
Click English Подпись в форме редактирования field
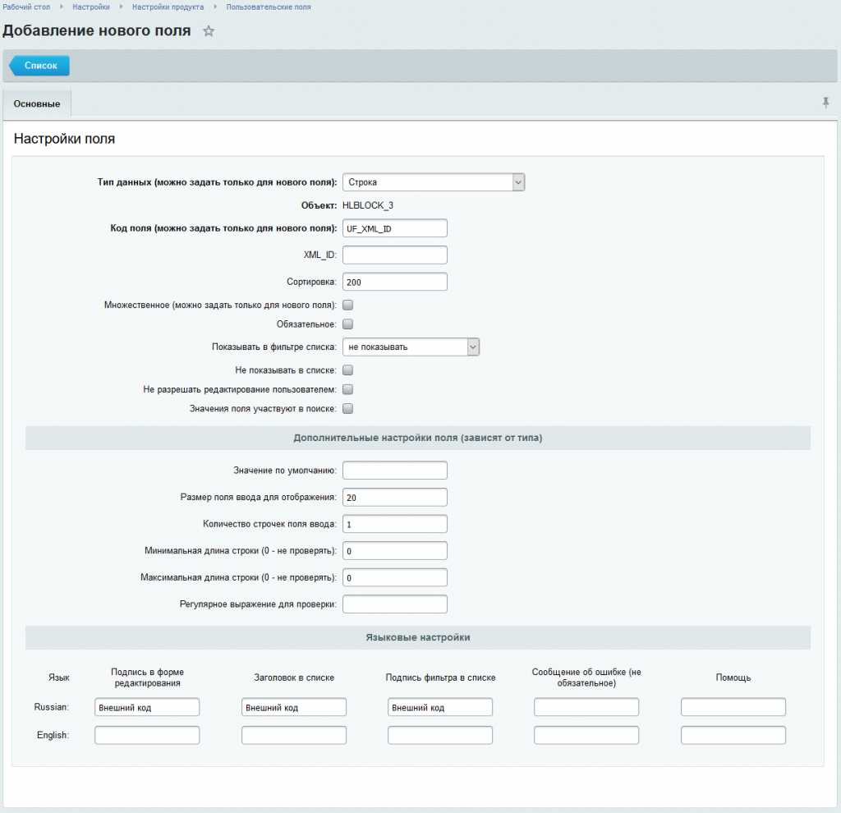[x=147, y=735]
